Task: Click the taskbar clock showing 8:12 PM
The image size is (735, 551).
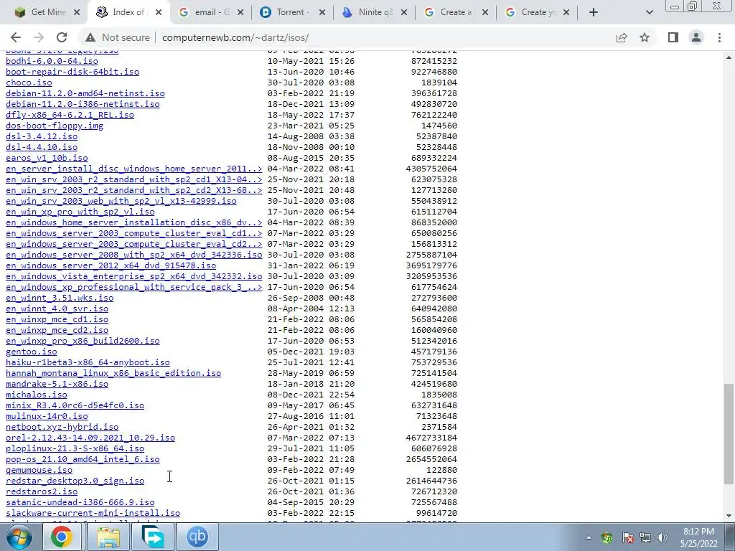Action: coord(698,537)
